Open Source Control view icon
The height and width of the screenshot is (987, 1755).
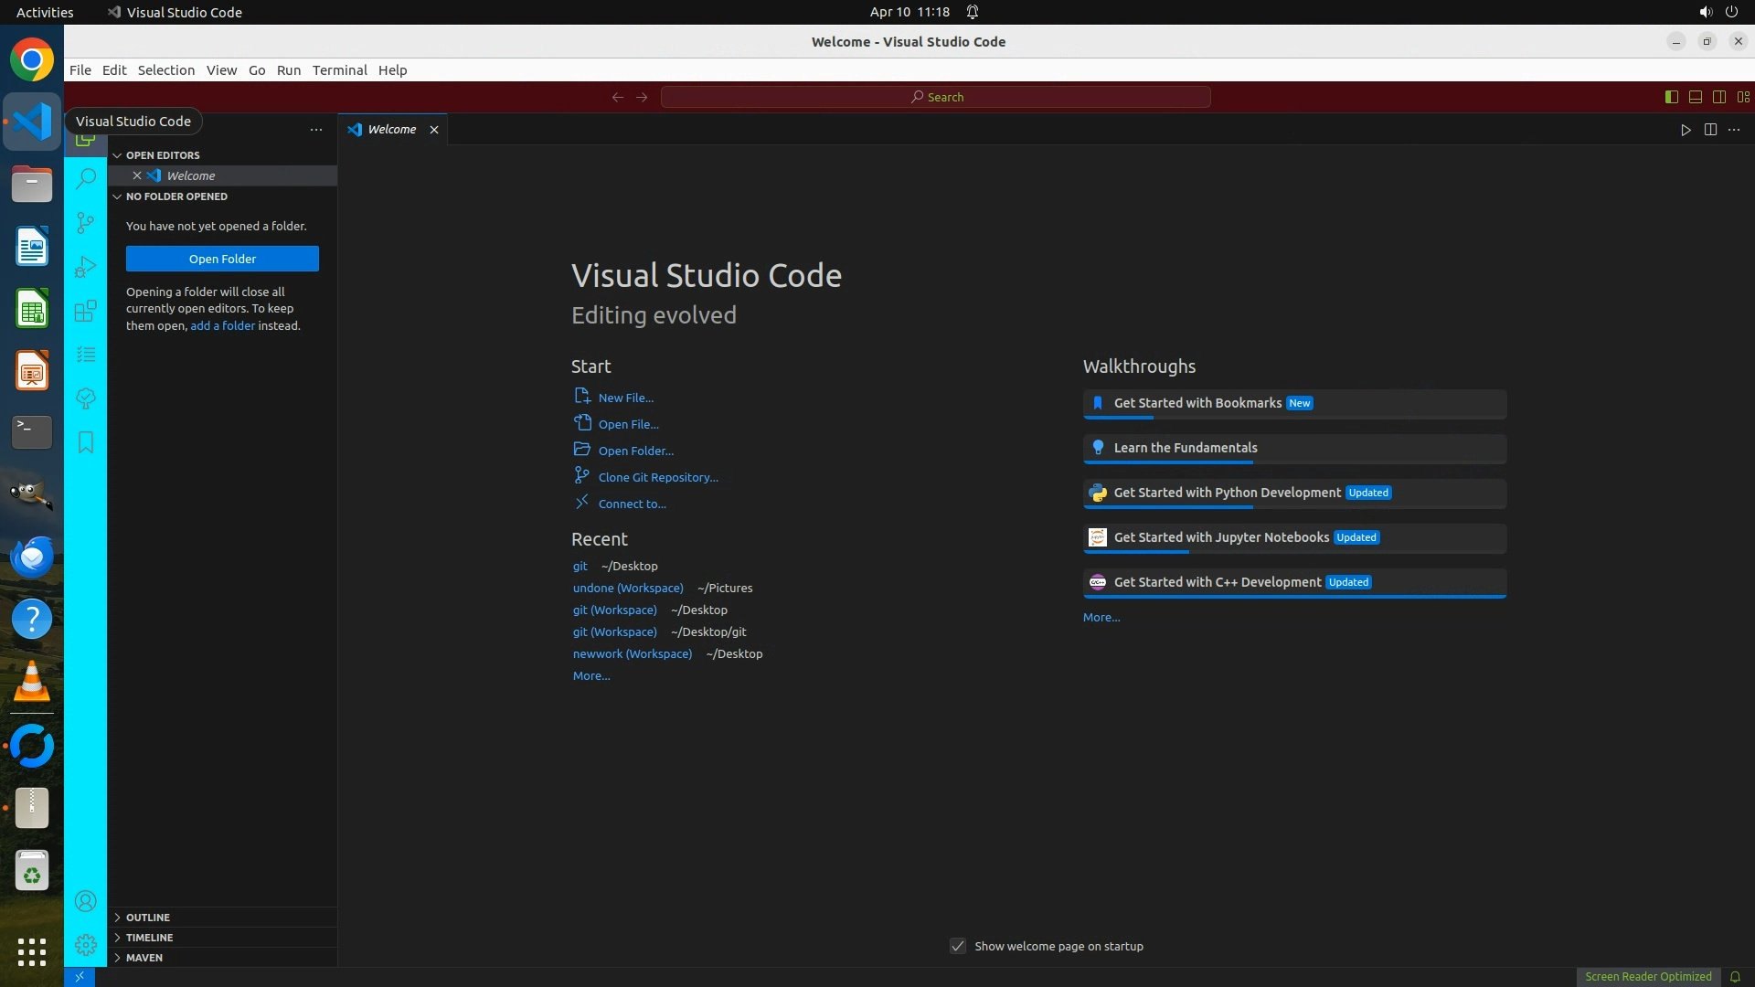pos(86,222)
